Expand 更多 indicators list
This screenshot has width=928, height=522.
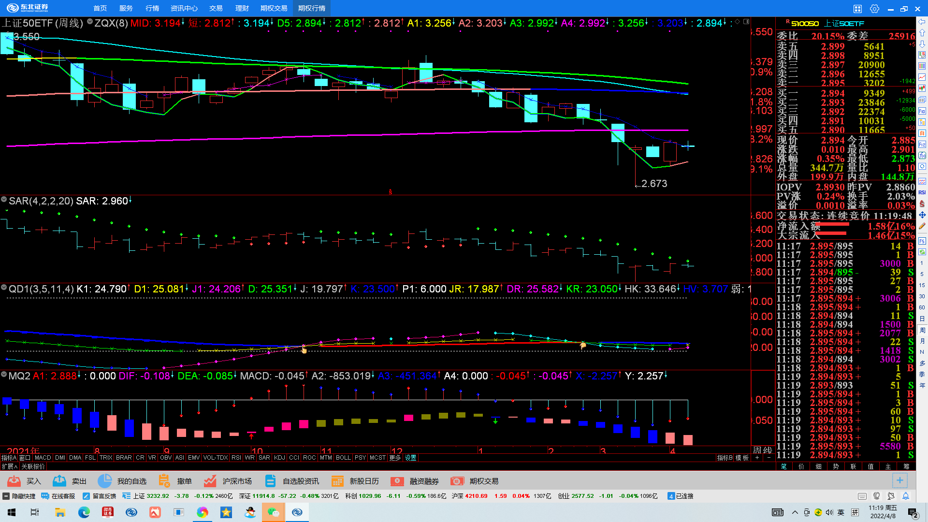click(395, 458)
